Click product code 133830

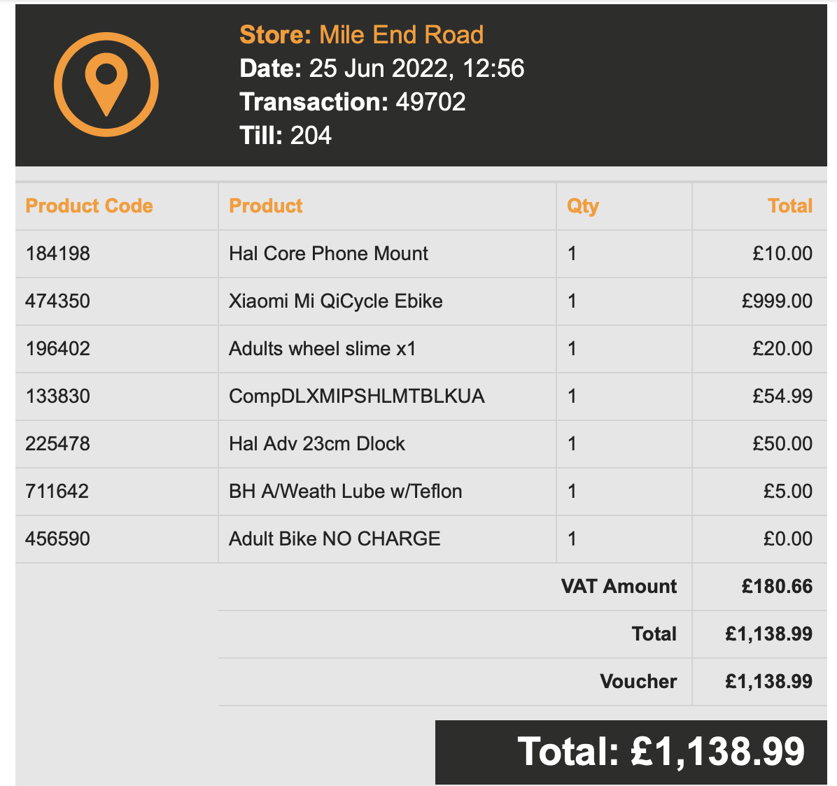click(57, 396)
